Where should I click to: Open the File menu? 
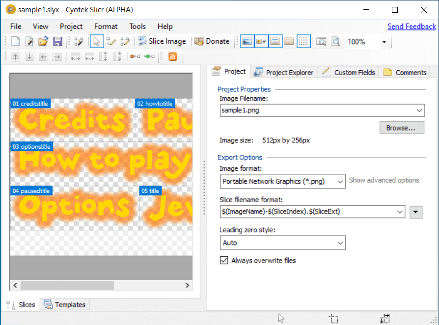[x=16, y=27]
